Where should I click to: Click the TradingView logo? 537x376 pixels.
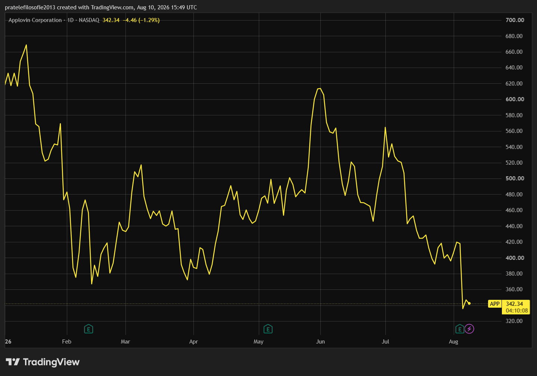point(43,362)
